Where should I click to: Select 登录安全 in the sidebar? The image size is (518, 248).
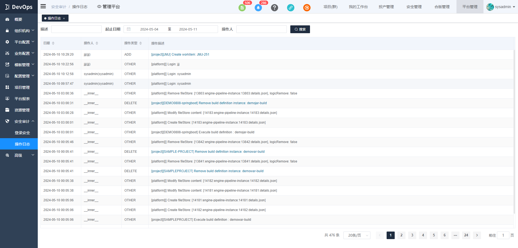point(22,133)
